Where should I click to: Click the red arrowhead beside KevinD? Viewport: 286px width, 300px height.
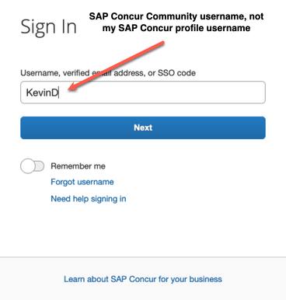[72, 87]
